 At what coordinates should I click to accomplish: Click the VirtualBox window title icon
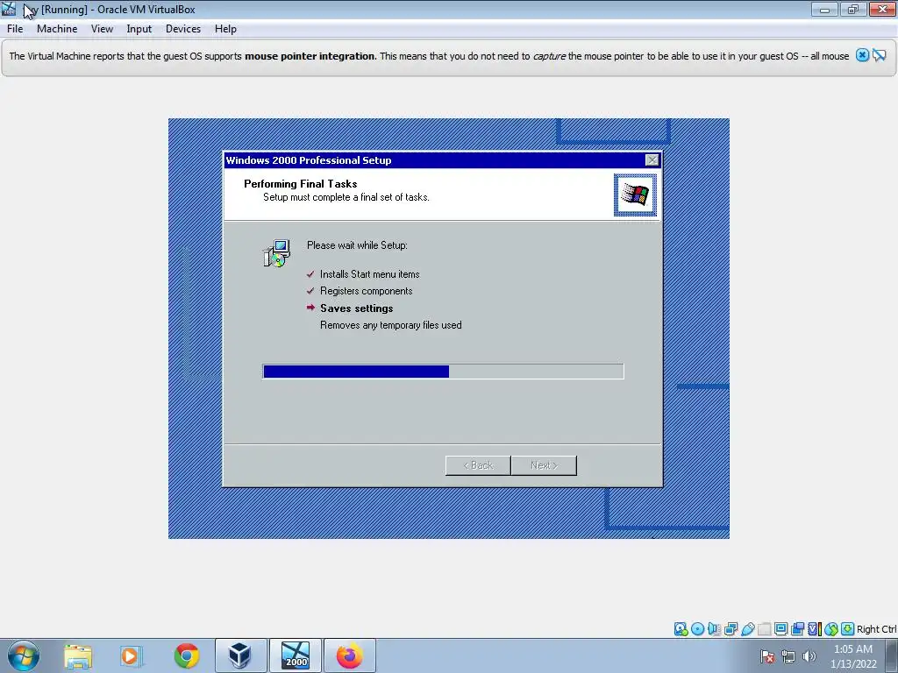tap(9, 9)
